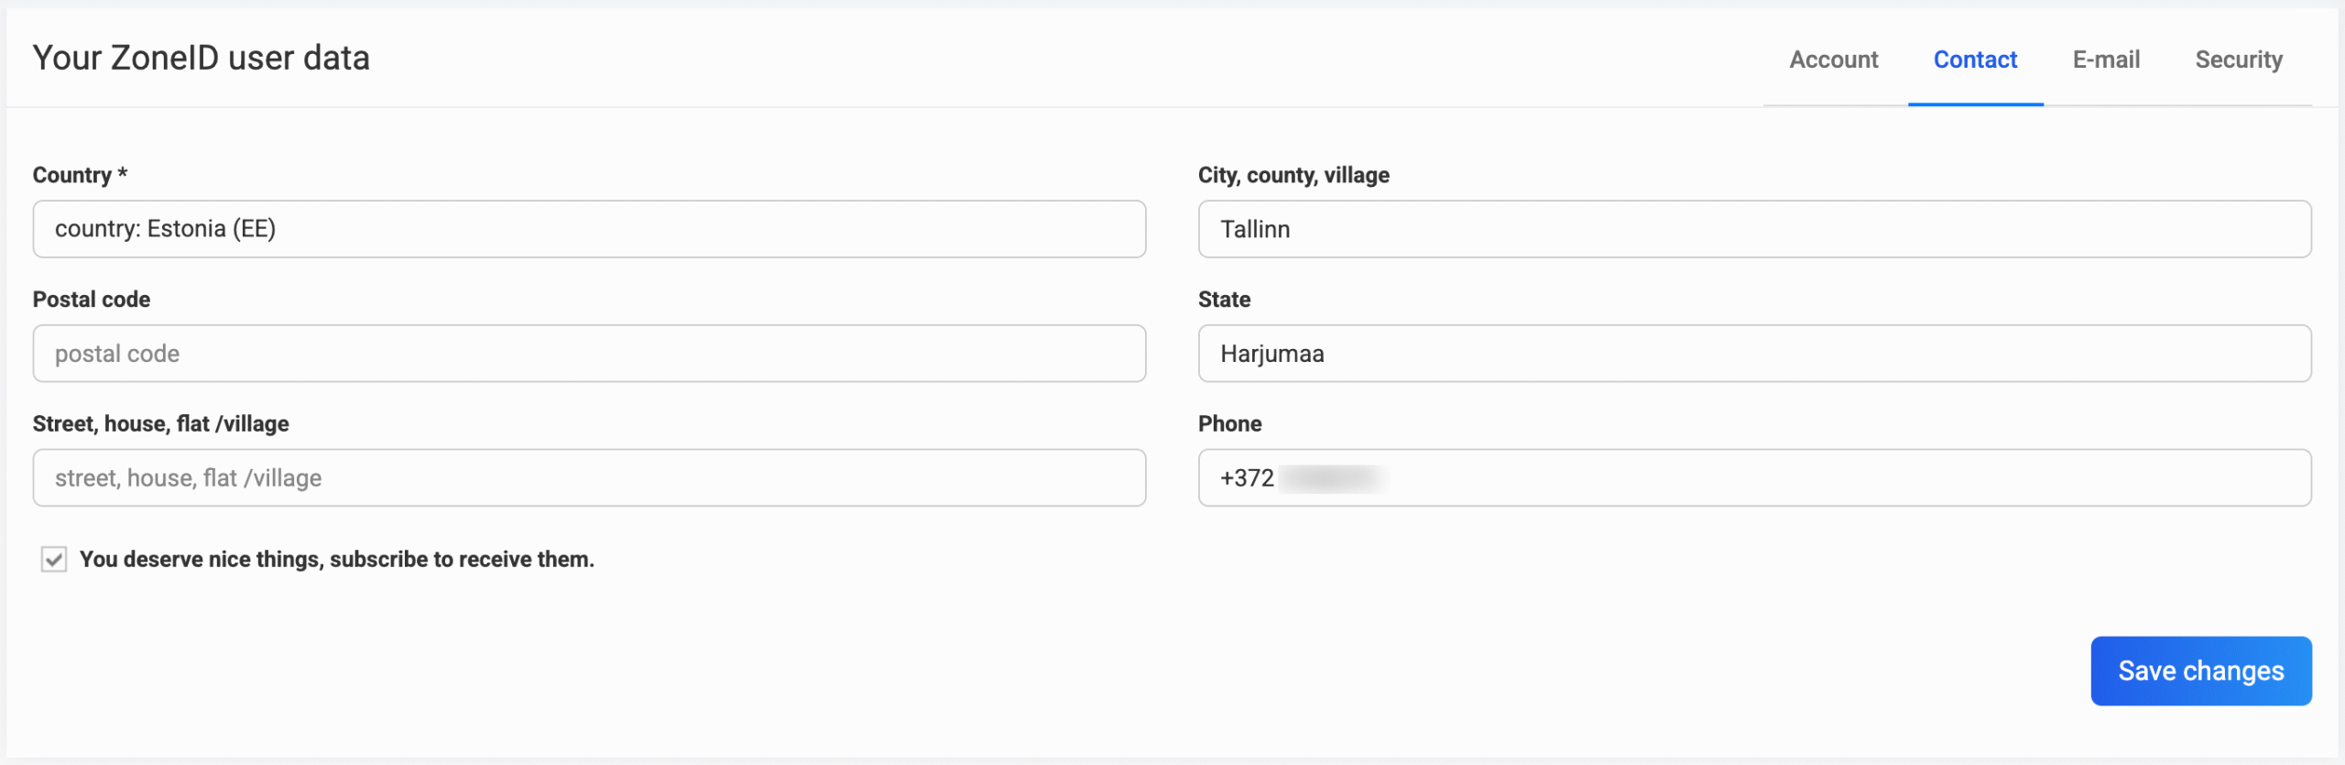This screenshot has height=765, width=2345.
Task: Click the "Street, house, flat /village" label
Action: click(x=160, y=423)
